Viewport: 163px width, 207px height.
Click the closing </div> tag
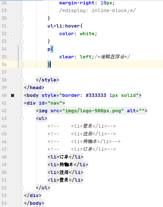[33, 195]
